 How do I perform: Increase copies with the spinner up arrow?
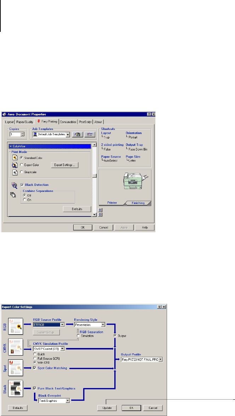(x=22, y=133)
